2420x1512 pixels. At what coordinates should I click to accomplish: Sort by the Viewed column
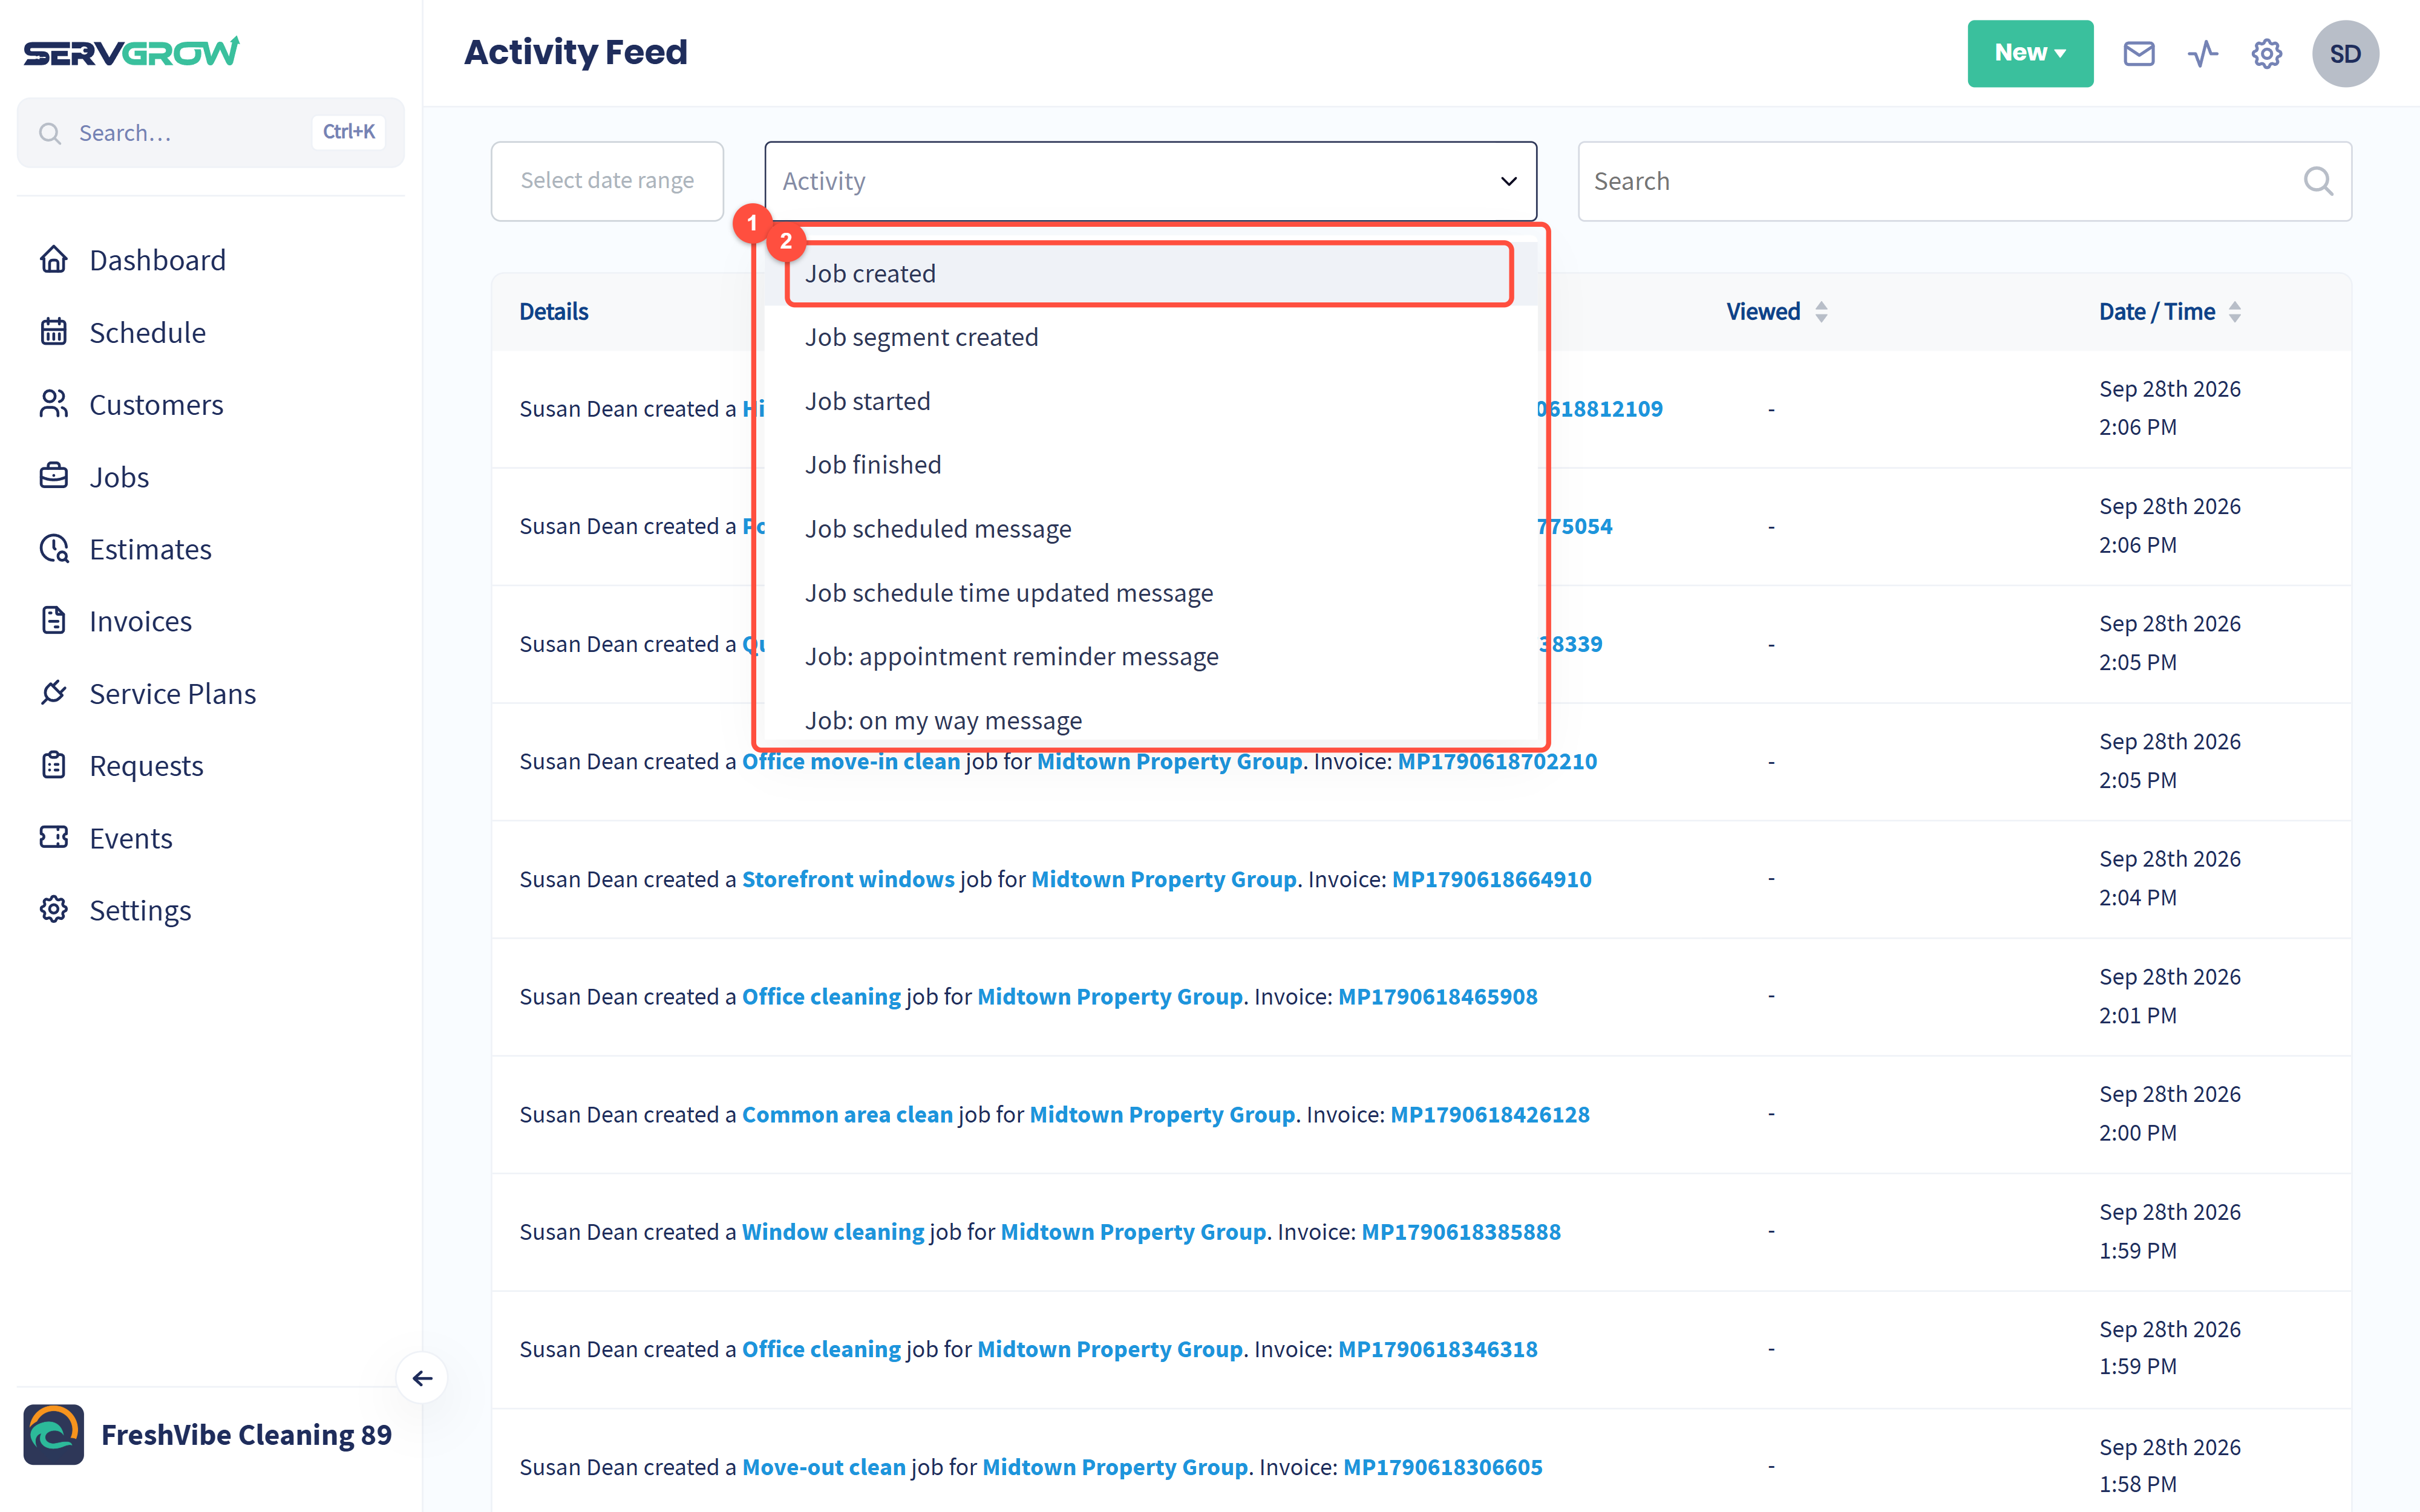tap(1776, 311)
